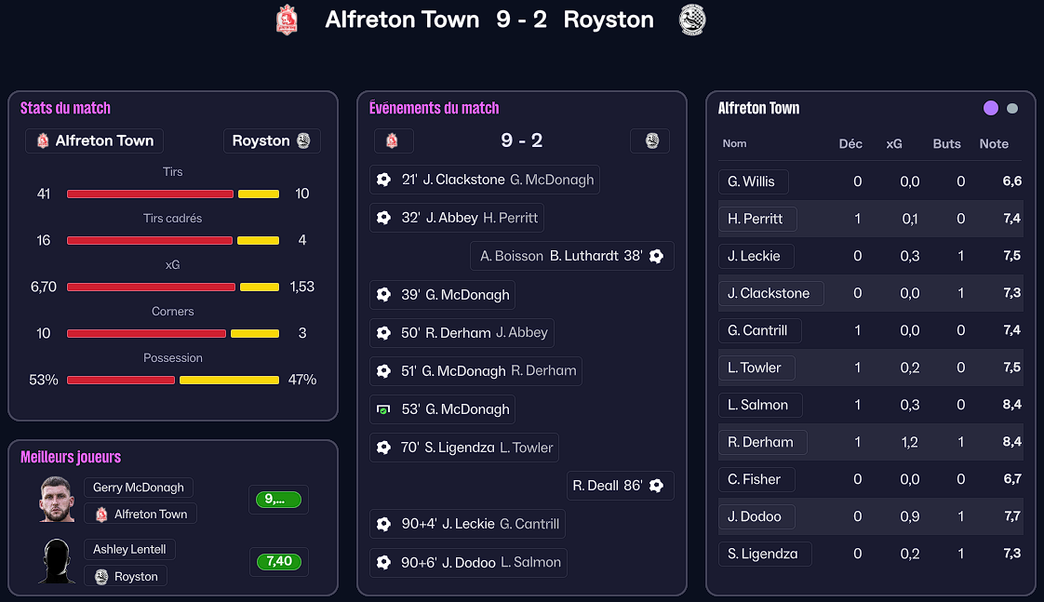Open G. Willis player profile
The width and height of the screenshot is (1044, 602).
click(753, 181)
